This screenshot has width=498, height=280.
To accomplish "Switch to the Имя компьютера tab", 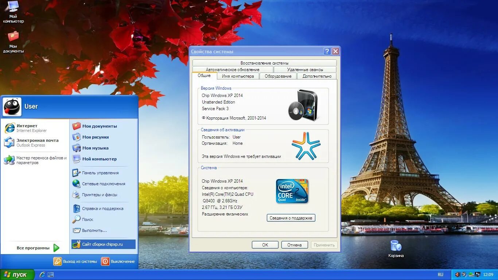I will coord(238,76).
